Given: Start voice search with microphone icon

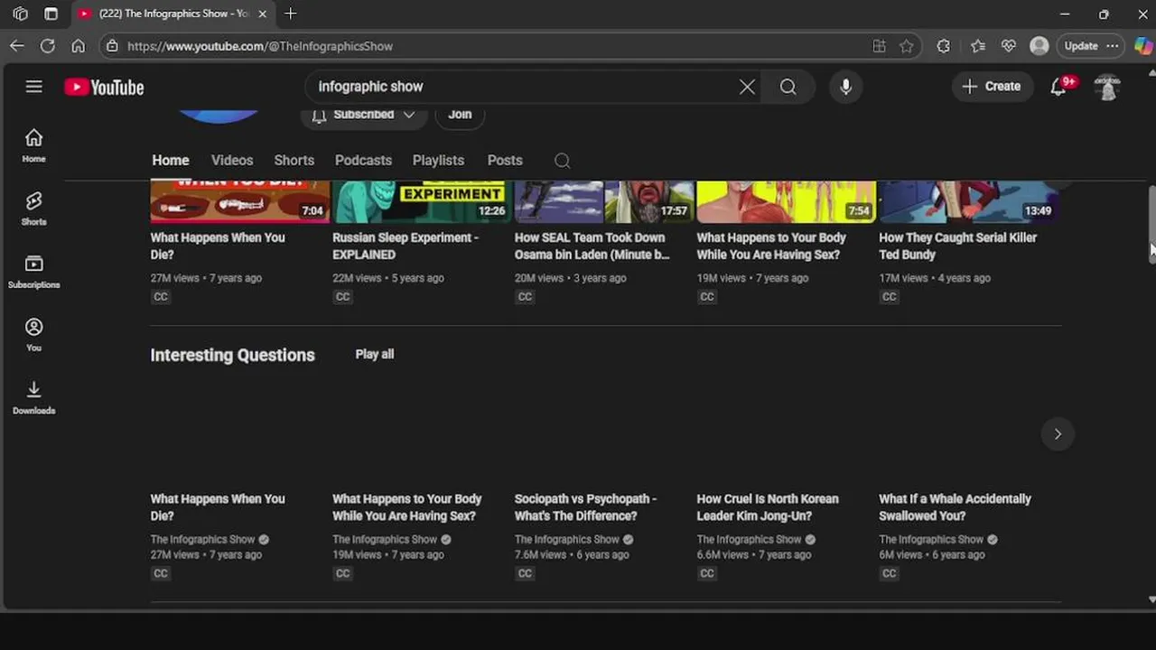Looking at the screenshot, I should [x=845, y=87].
